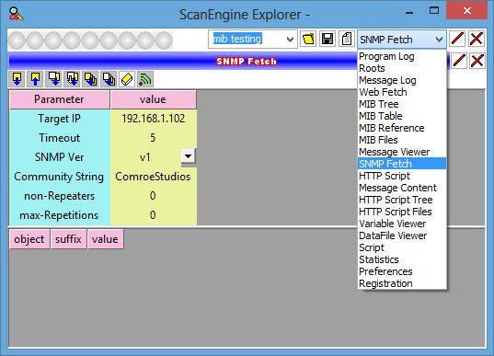This screenshot has width=494, height=356.
Task: Click the Community String value ComroeStudios
Action: 153,177
